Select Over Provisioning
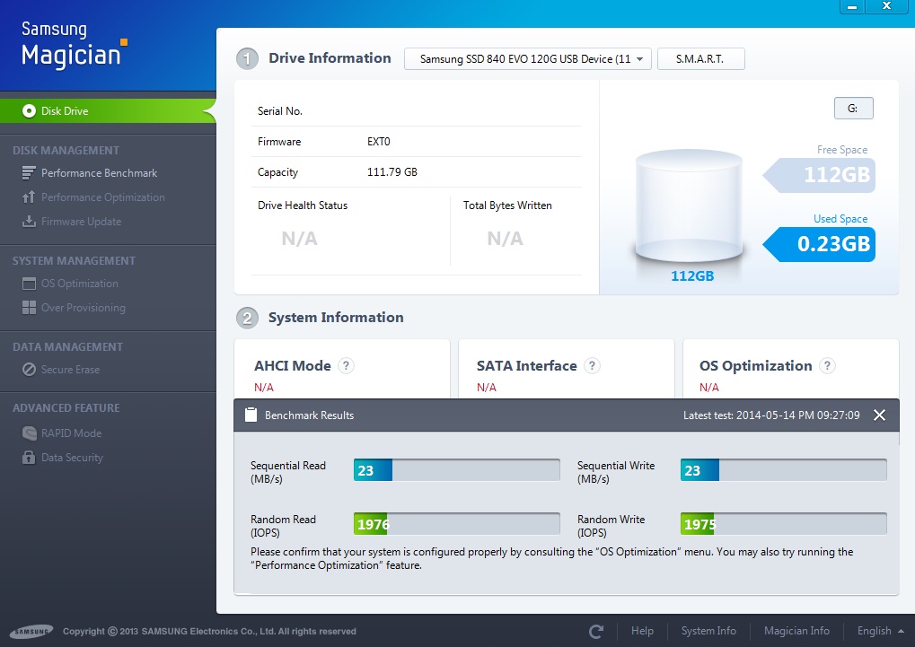 (83, 308)
